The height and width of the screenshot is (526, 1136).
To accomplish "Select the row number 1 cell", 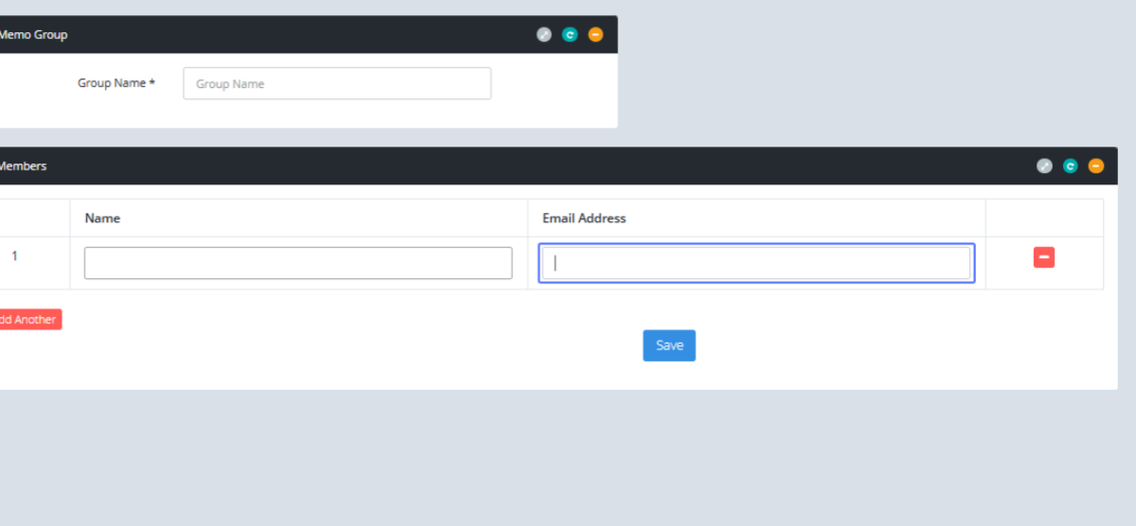I will [15, 256].
